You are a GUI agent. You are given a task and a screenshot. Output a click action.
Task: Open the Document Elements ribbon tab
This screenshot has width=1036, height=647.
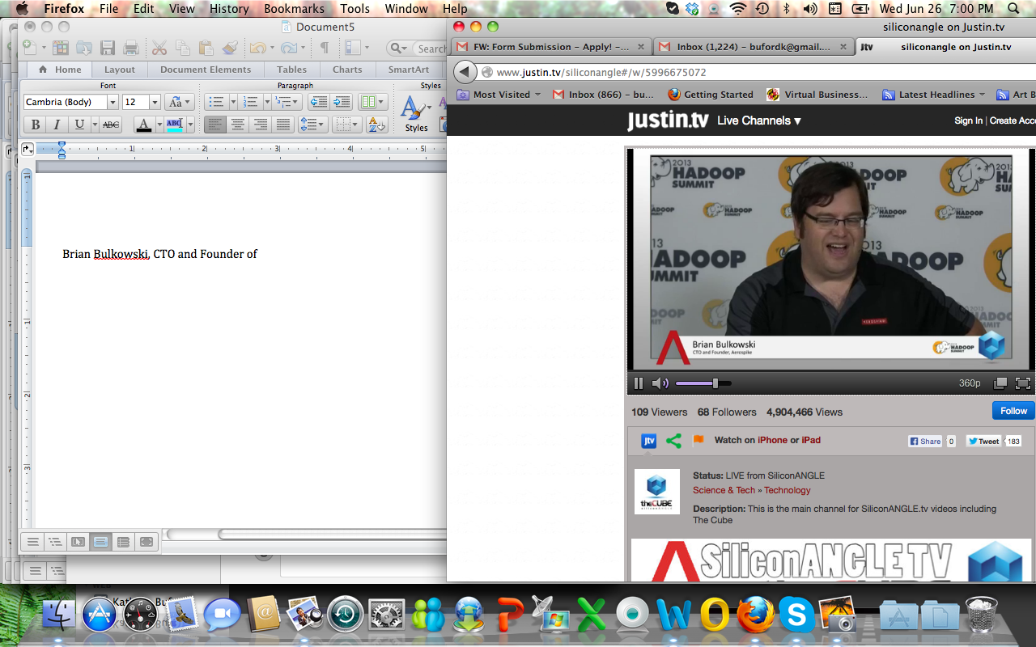click(206, 70)
